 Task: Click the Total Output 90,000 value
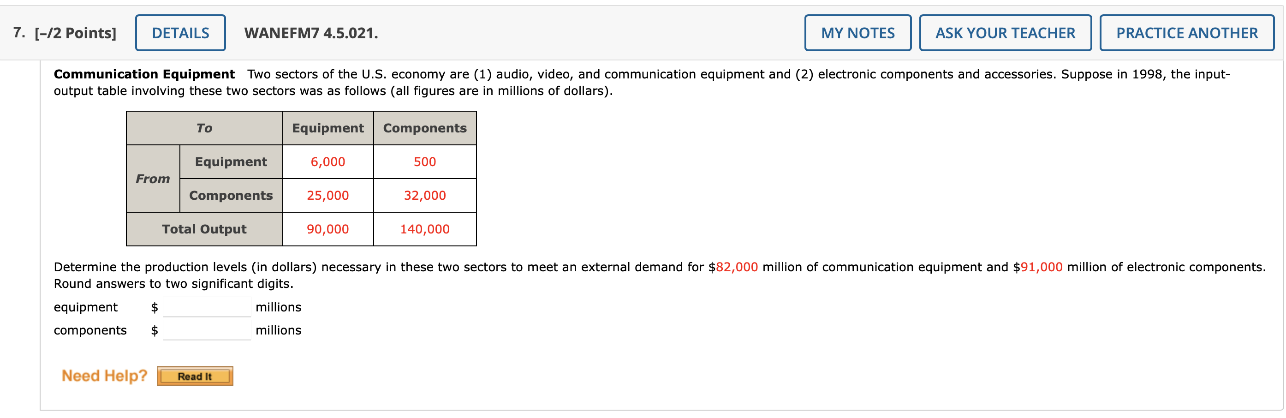click(x=327, y=229)
